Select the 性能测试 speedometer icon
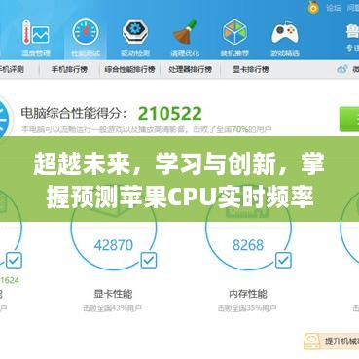Viewport: 359px width, 359px height. pyautogui.click(x=86, y=32)
